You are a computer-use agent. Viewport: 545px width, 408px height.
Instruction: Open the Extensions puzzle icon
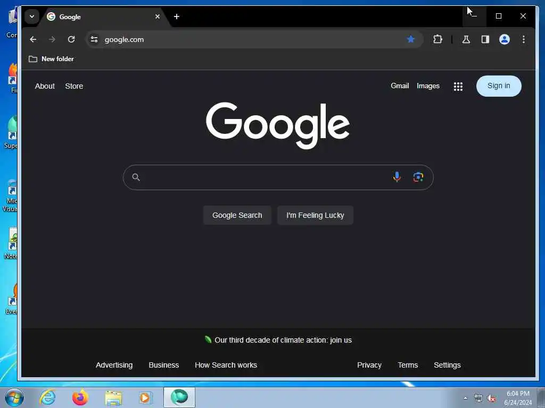pyautogui.click(x=437, y=39)
